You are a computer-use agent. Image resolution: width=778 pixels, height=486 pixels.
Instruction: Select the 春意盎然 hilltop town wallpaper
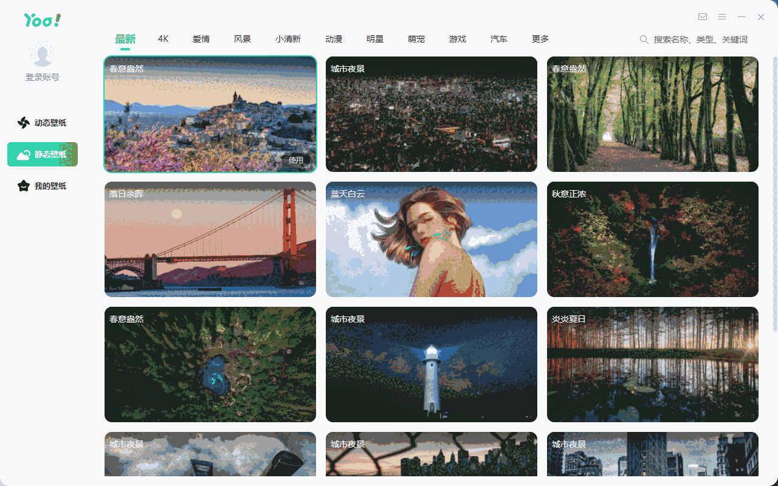(210, 114)
